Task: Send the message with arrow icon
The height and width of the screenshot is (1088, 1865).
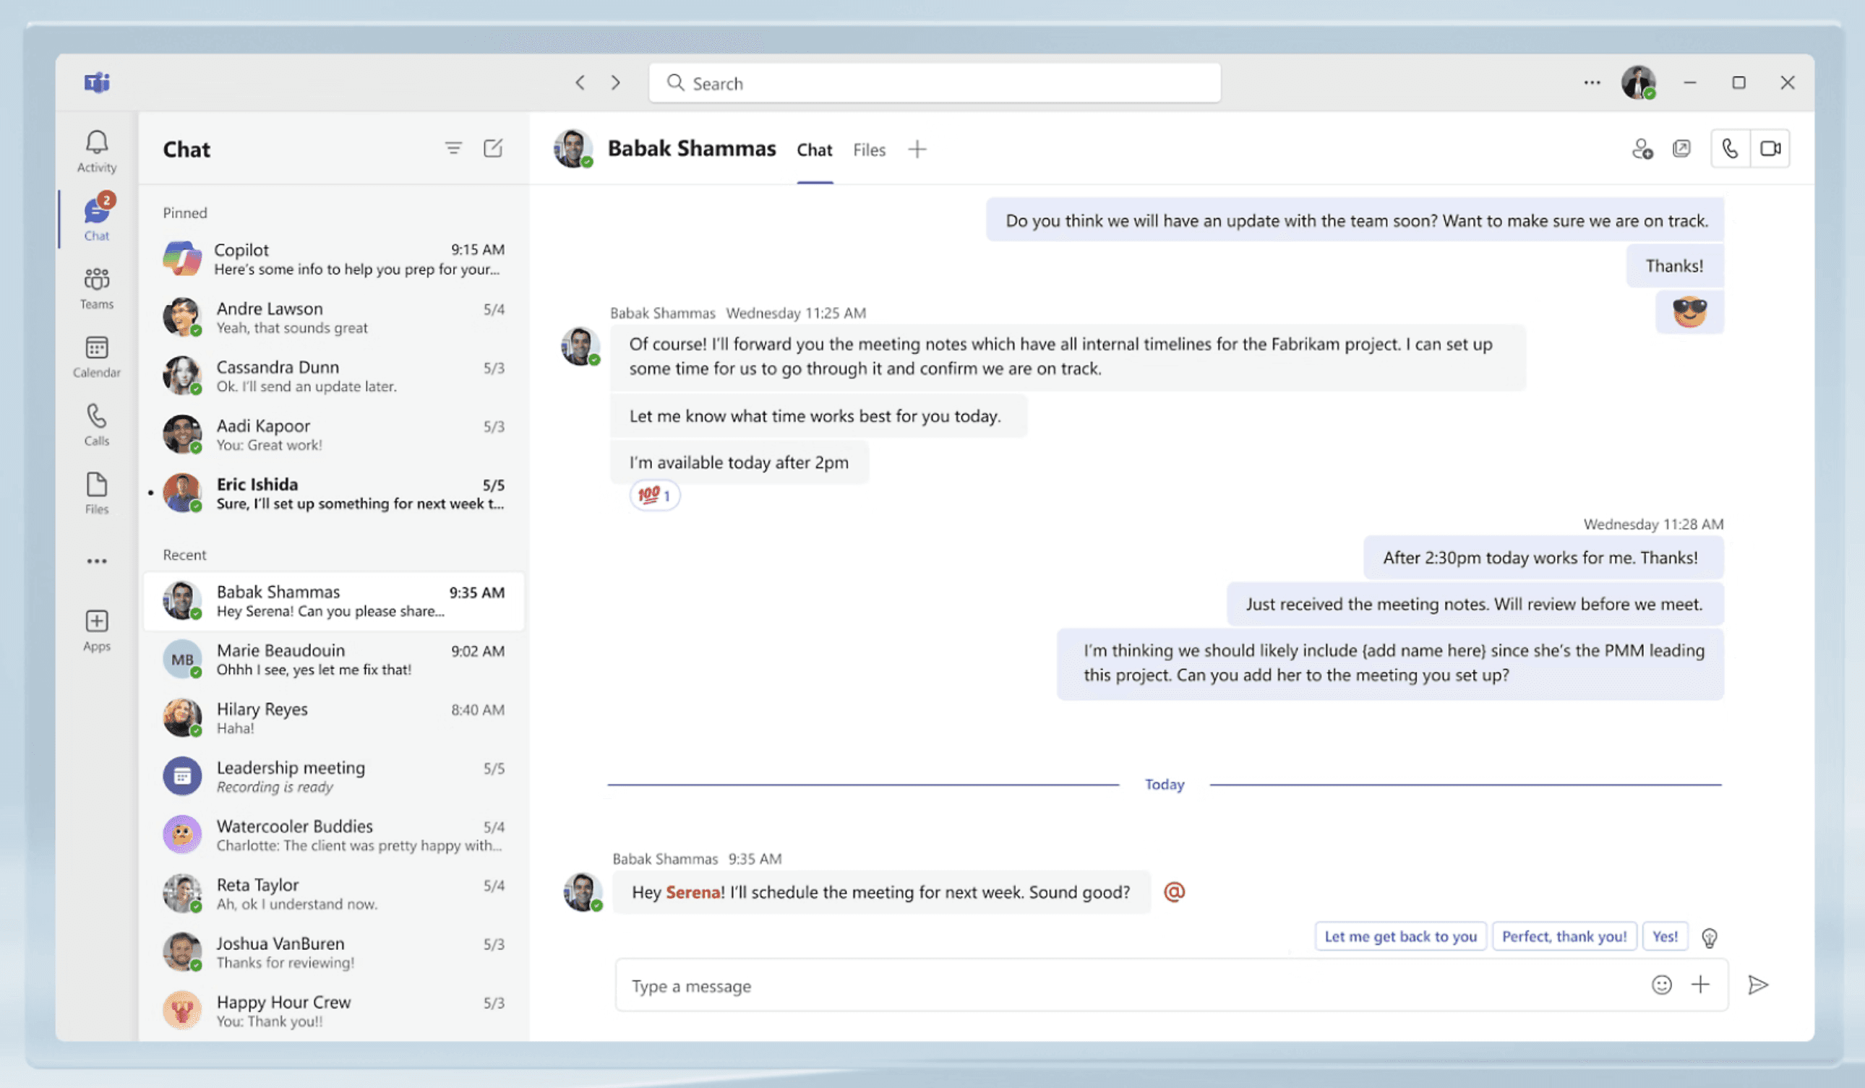Action: tap(1758, 985)
